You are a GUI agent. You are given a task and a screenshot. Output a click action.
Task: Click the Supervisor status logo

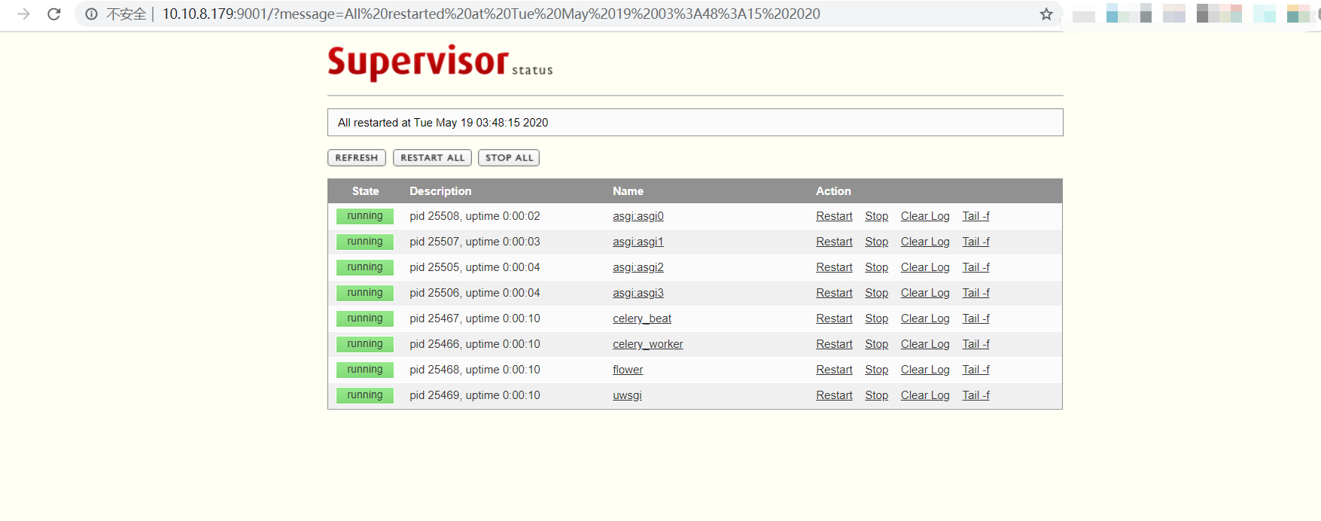tap(440, 62)
